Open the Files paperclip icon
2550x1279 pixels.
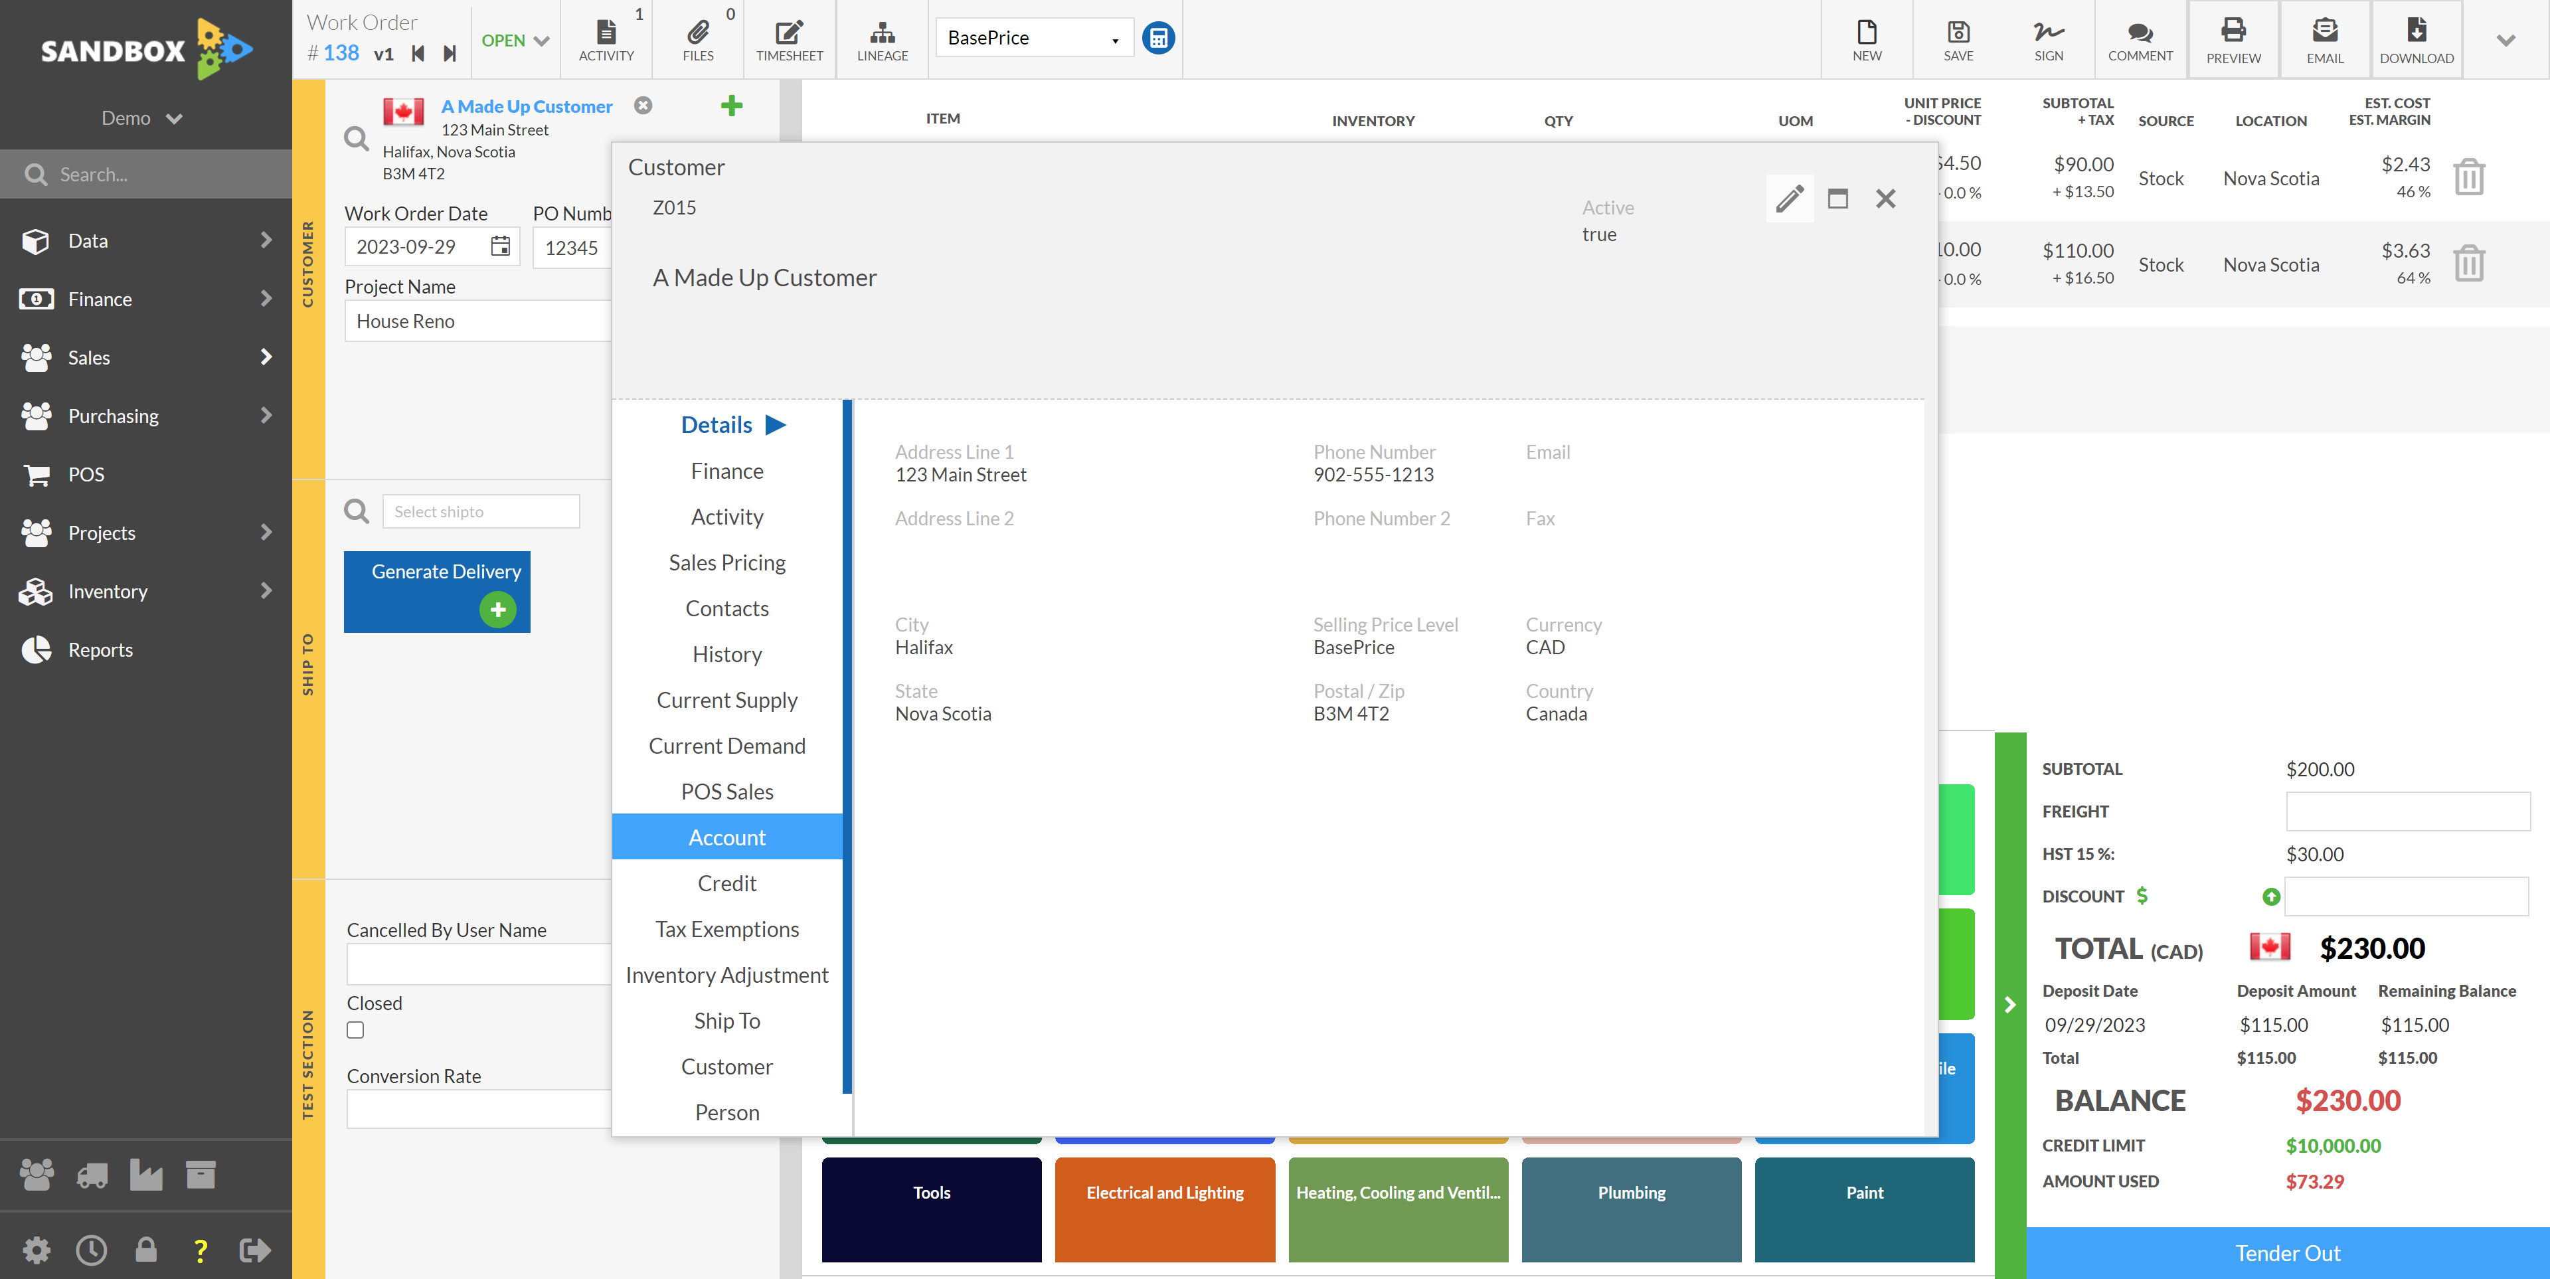click(x=698, y=40)
